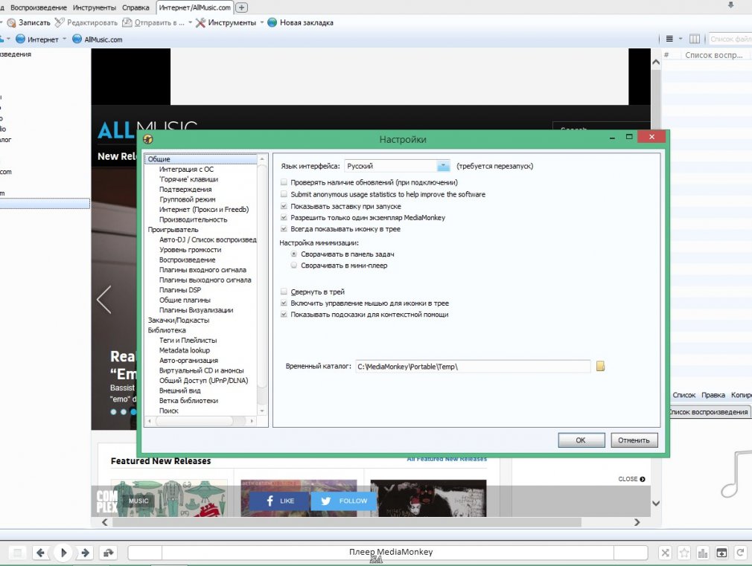Click the mini-player window icon in player bar

721,553
